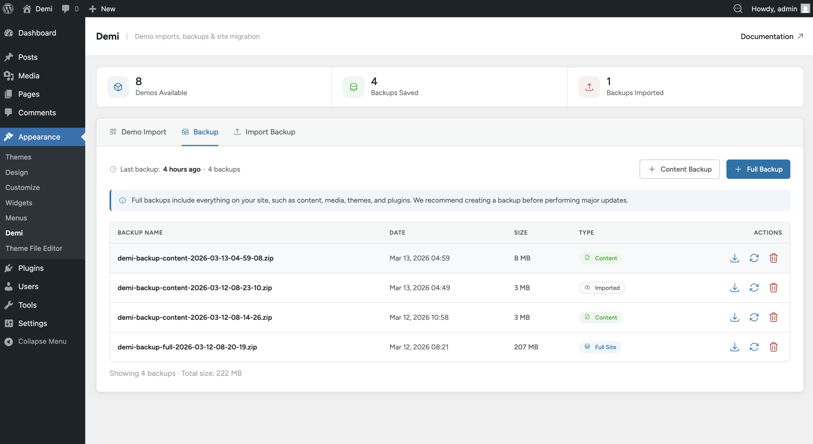The image size is (813, 444).
Task: Download the demi-backup-full-2026-03-12-08-20-19.zip backup
Action: click(735, 347)
